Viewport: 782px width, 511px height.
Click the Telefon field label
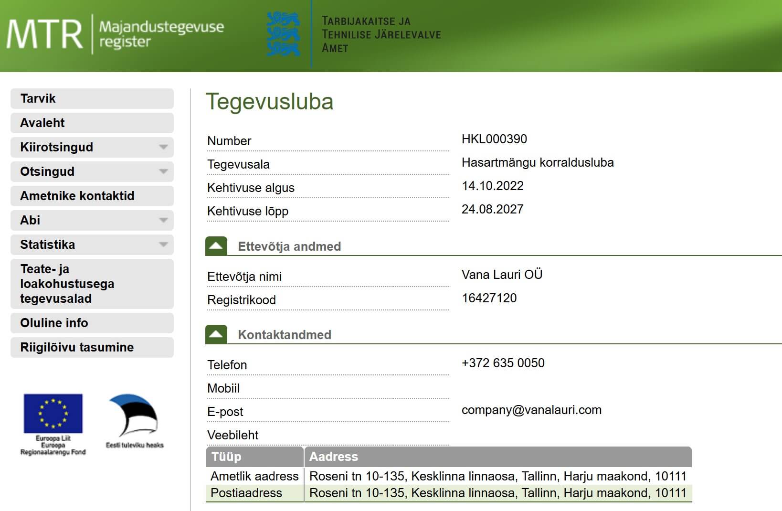[227, 365]
